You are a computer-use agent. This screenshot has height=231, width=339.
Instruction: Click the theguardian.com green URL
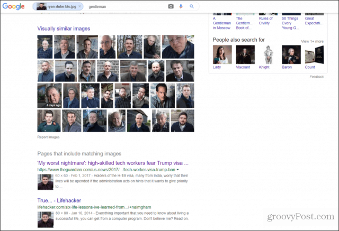point(106,170)
